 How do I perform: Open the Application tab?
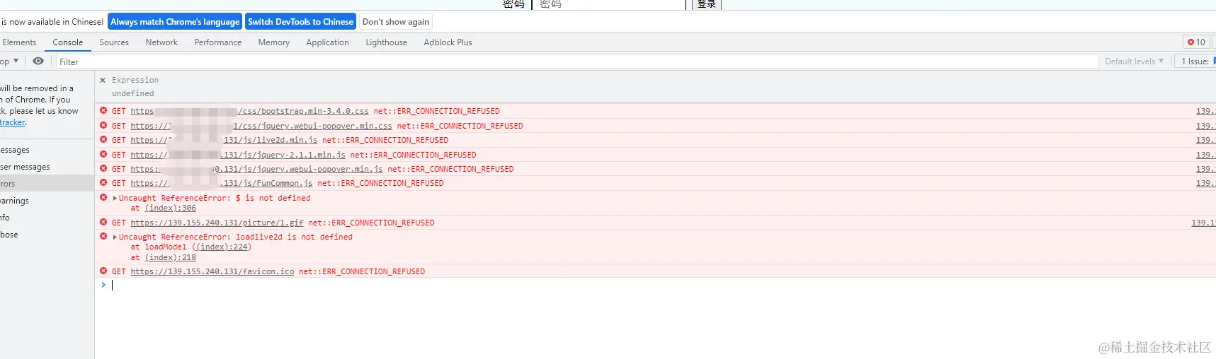[328, 42]
